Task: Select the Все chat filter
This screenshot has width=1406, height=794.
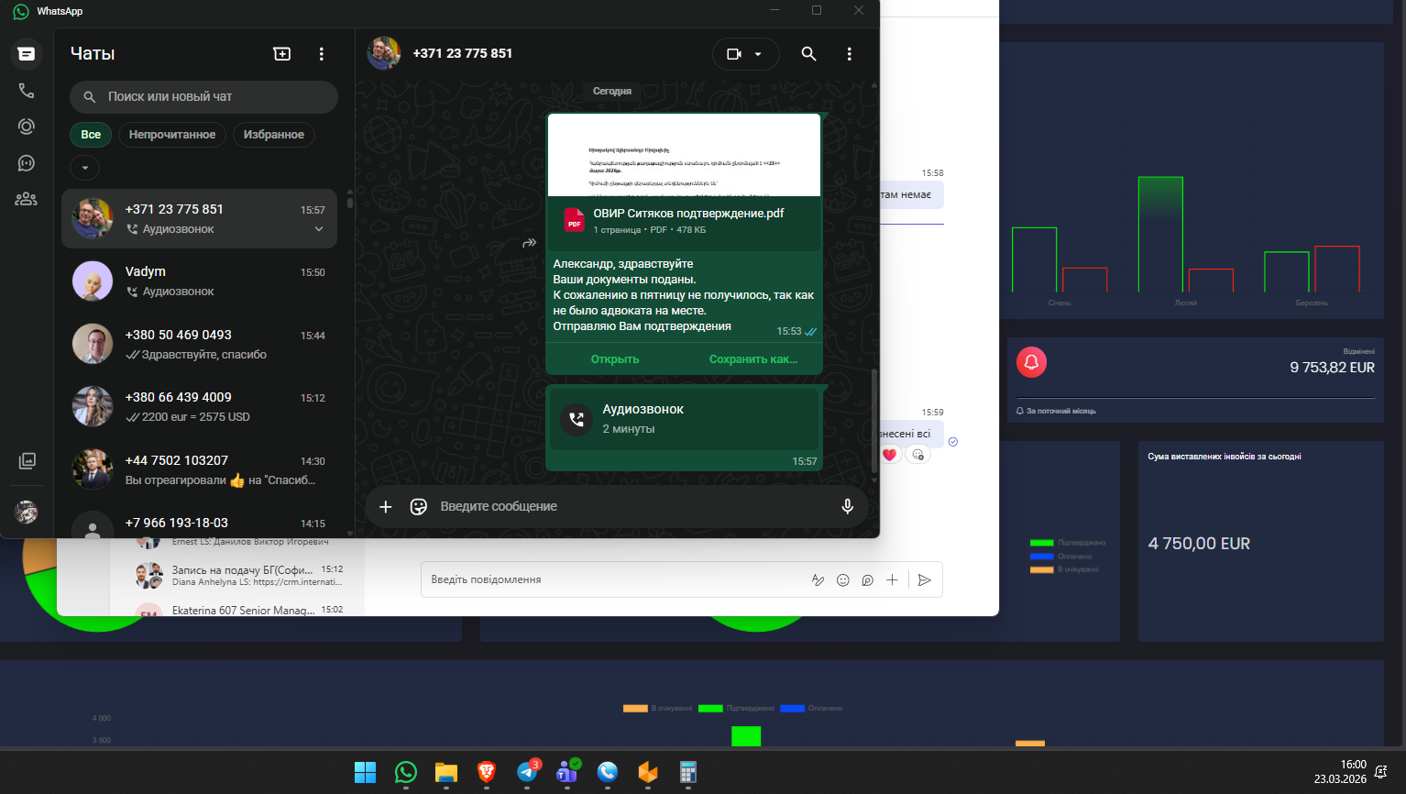Action: [91, 135]
